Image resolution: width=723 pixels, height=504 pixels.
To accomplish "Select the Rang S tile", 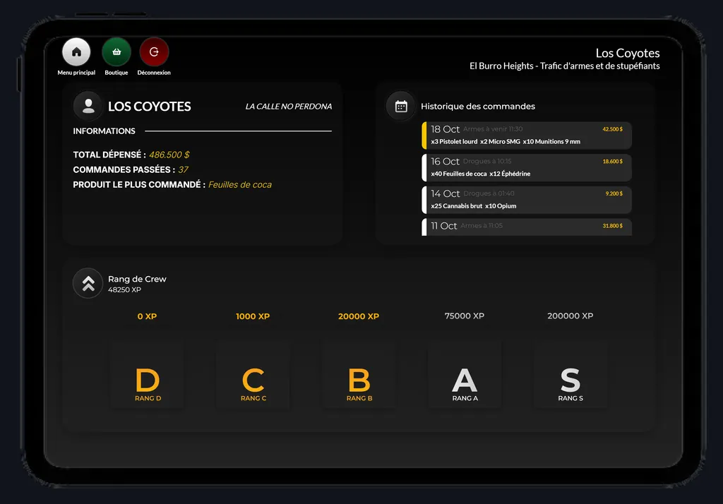I will click(x=570, y=376).
